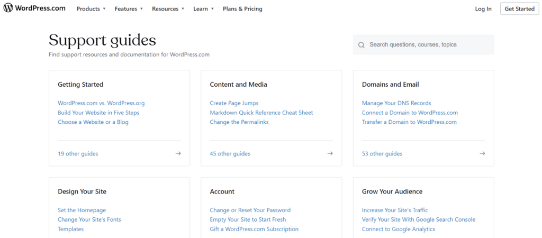The height and width of the screenshot is (238, 542).
Task: Click the Get Started button
Action: click(520, 8)
